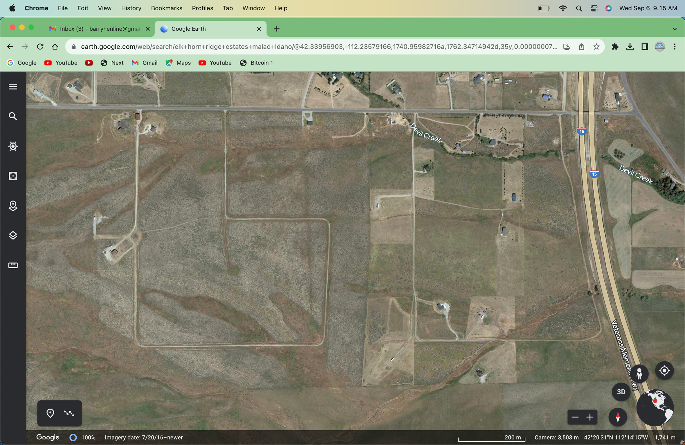This screenshot has width=685, height=445.
Task: Click the compass to reset north
Action: (617, 417)
